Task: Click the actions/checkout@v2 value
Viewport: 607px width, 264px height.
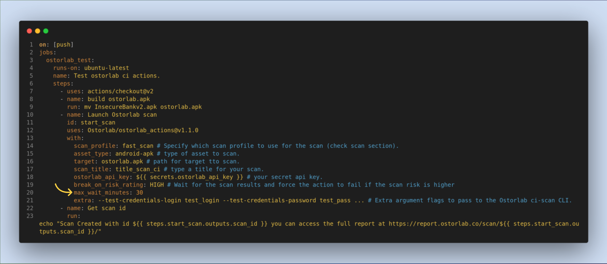Action: [x=120, y=91]
